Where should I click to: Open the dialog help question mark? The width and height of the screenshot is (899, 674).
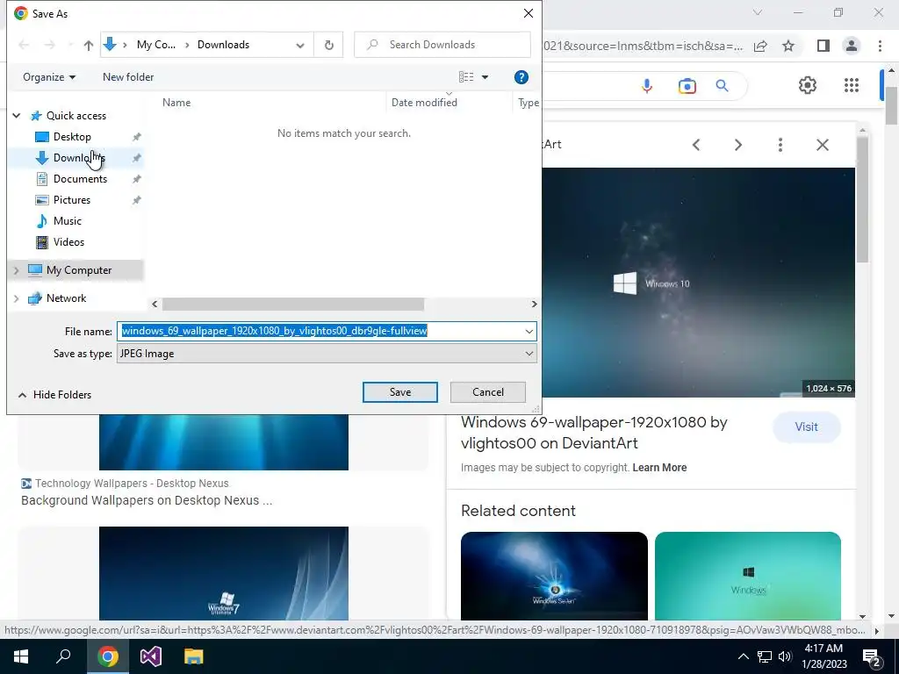tap(521, 77)
